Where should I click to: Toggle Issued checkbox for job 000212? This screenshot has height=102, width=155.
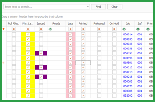tap(41, 67)
